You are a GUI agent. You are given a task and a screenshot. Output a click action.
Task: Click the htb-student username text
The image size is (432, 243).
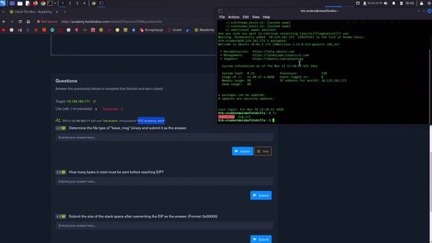point(111,121)
